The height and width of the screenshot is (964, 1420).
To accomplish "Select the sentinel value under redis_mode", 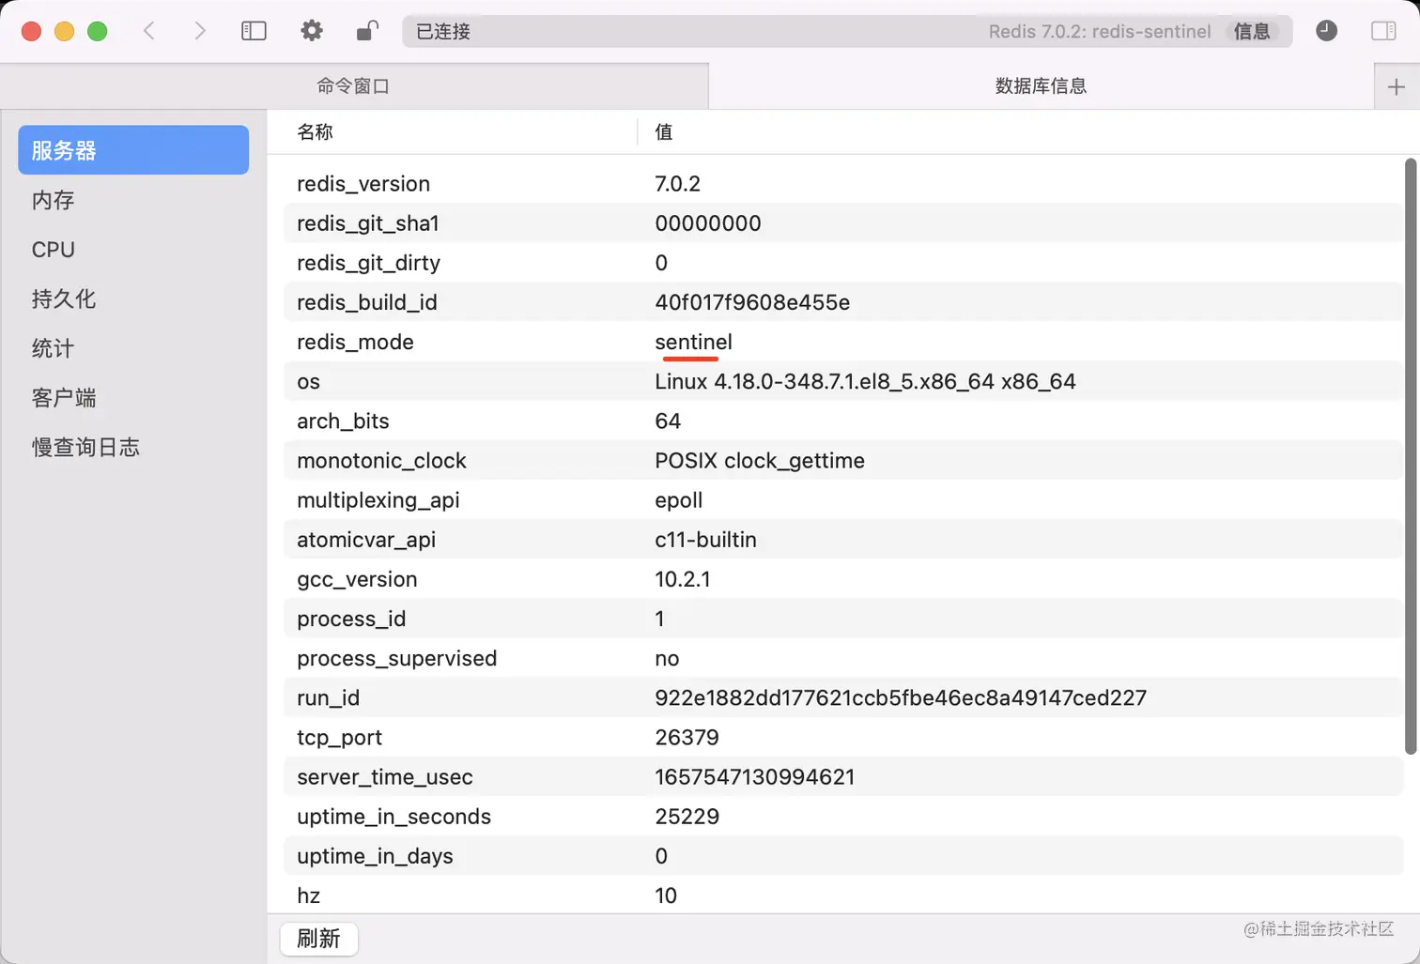I will tap(692, 342).
